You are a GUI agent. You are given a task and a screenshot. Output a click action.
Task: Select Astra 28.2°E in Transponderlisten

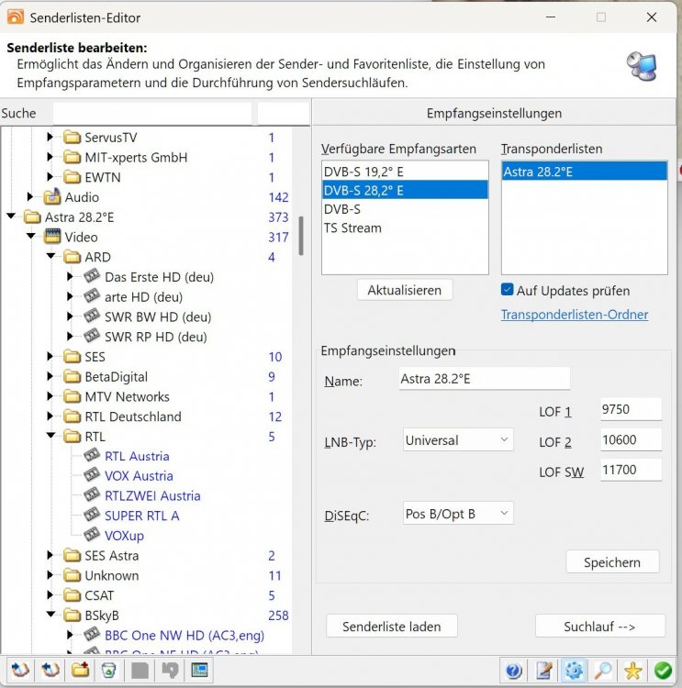click(584, 172)
